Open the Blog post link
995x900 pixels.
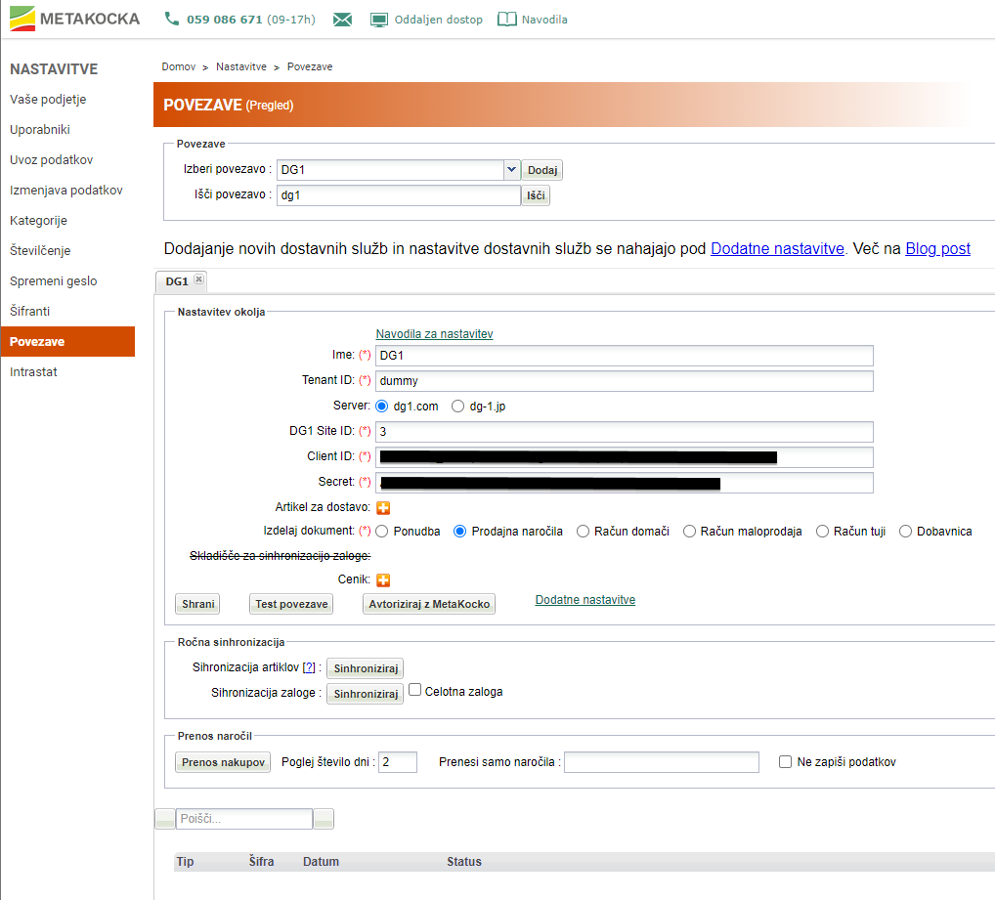coord(938,248)
